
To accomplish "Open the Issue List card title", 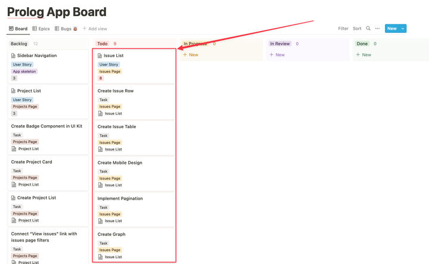I will coord(113,55).
